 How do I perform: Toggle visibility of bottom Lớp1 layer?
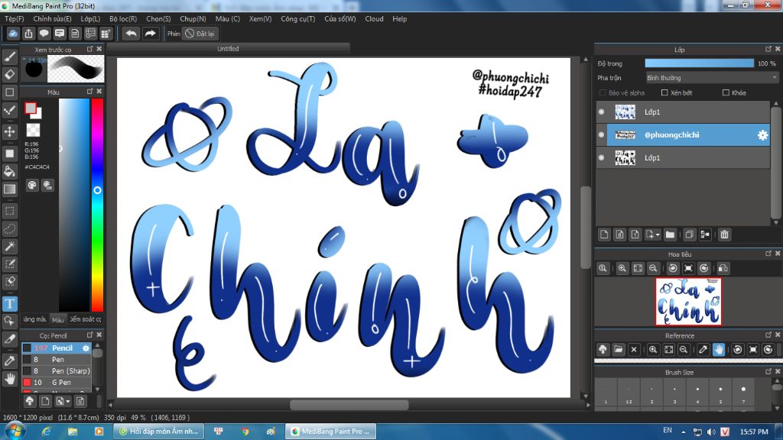(601, 157)
